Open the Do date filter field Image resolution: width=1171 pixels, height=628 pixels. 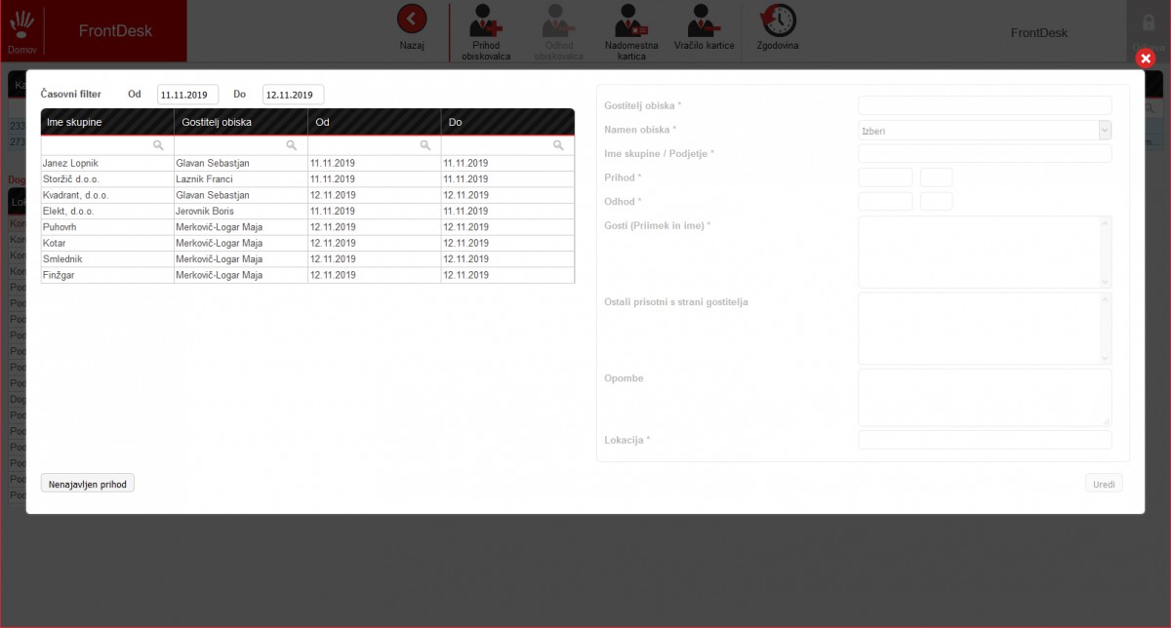pos(293,95)
